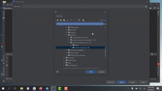Screen dimensions: 162x91
Task: Expand the IdeaProjects folder
Action: tap(64, 60)
